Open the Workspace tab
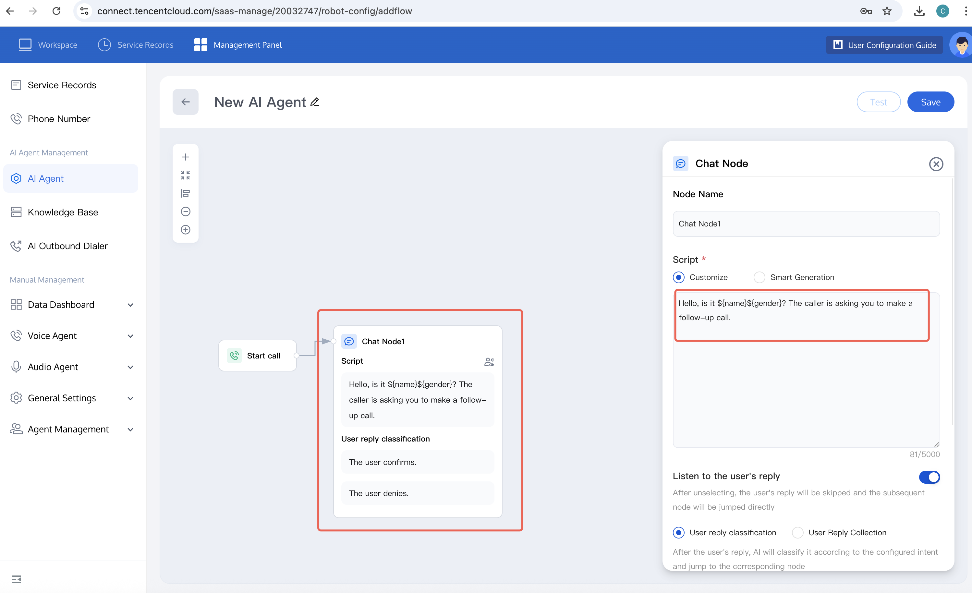Image resolution: width=972 pixels, height=593 pixels. click(48, 45)
